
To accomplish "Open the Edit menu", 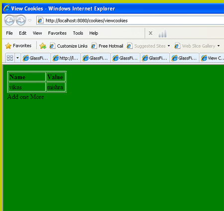I will click(x=23, y=33).
